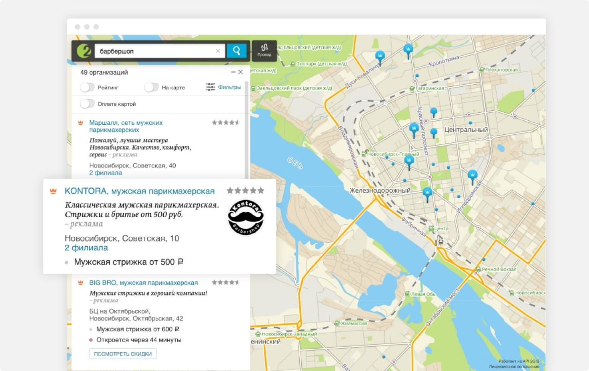
Task: Click the Мужская стрижка от 600 ₽ line
Action: [x=138, y=329]
